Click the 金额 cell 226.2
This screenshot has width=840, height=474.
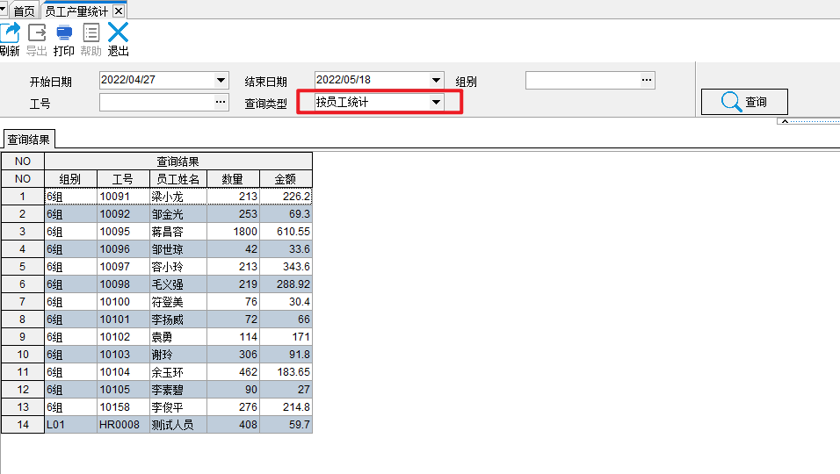pos(286,197)
